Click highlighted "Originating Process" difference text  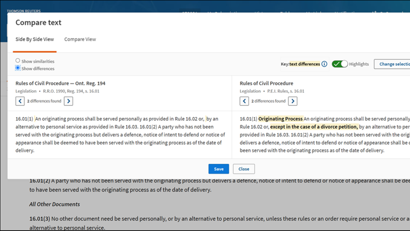[x=280, y=119]
